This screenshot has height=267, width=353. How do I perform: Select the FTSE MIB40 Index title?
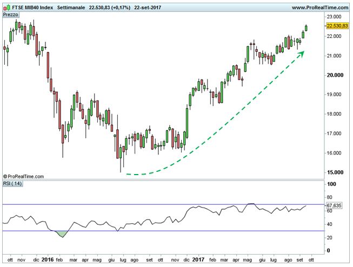coord(32,8)
